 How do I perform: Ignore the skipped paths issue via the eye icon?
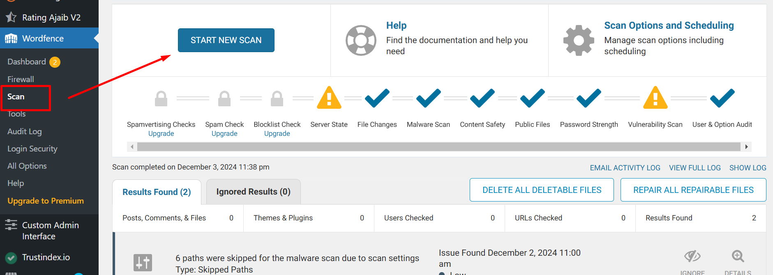692,257
